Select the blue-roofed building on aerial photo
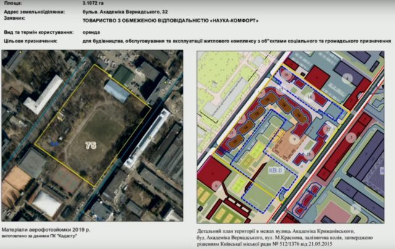 pos(117,91)
